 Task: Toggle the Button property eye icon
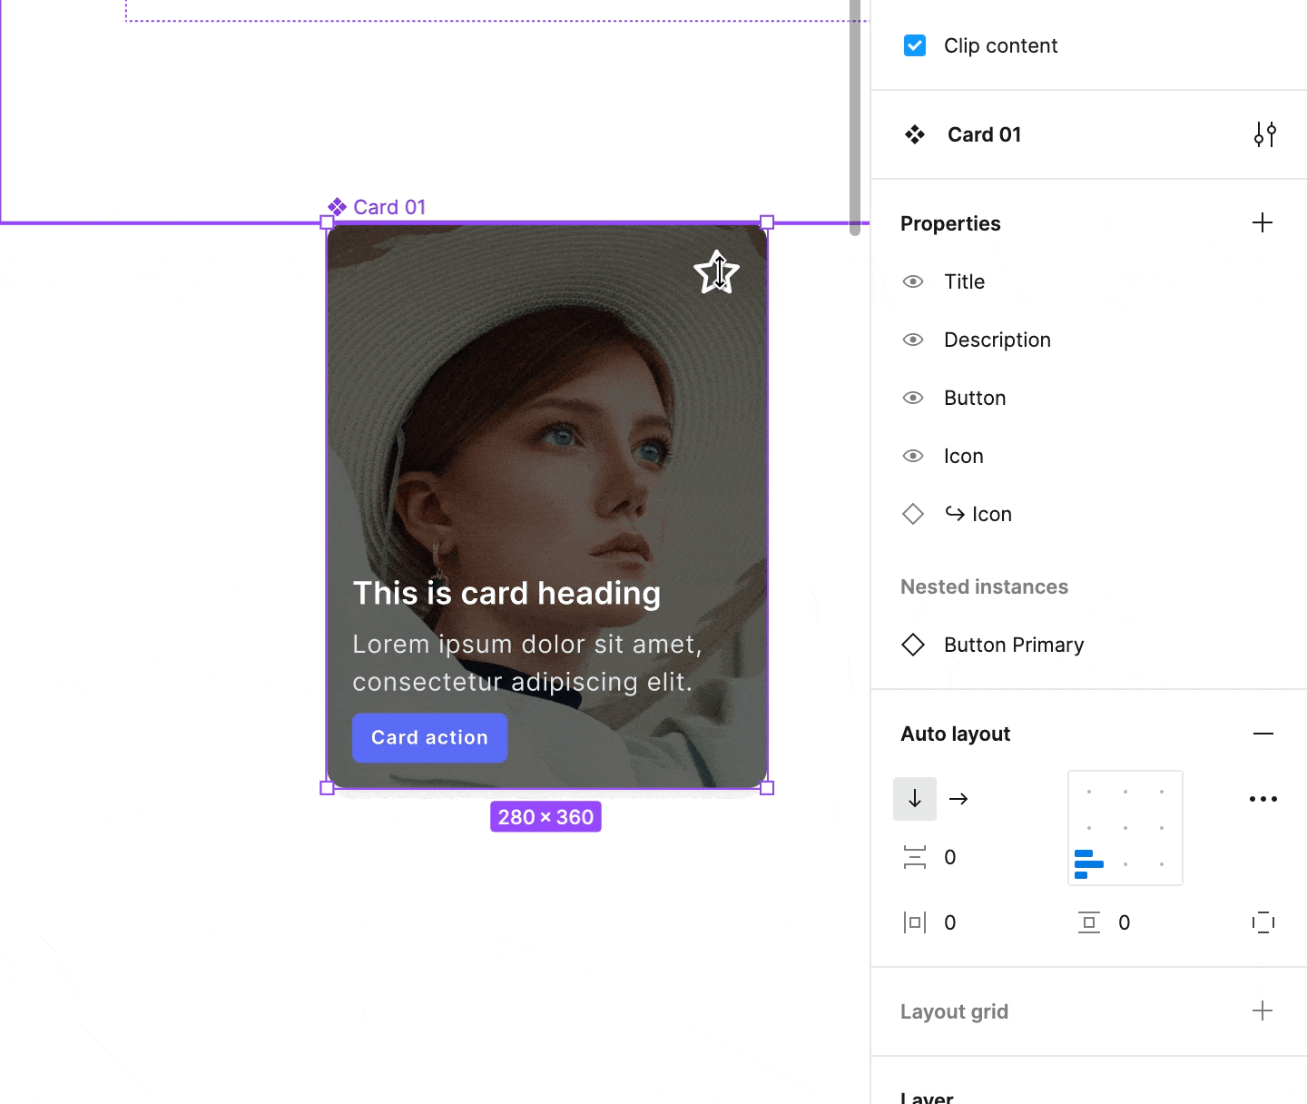point(913,398)
